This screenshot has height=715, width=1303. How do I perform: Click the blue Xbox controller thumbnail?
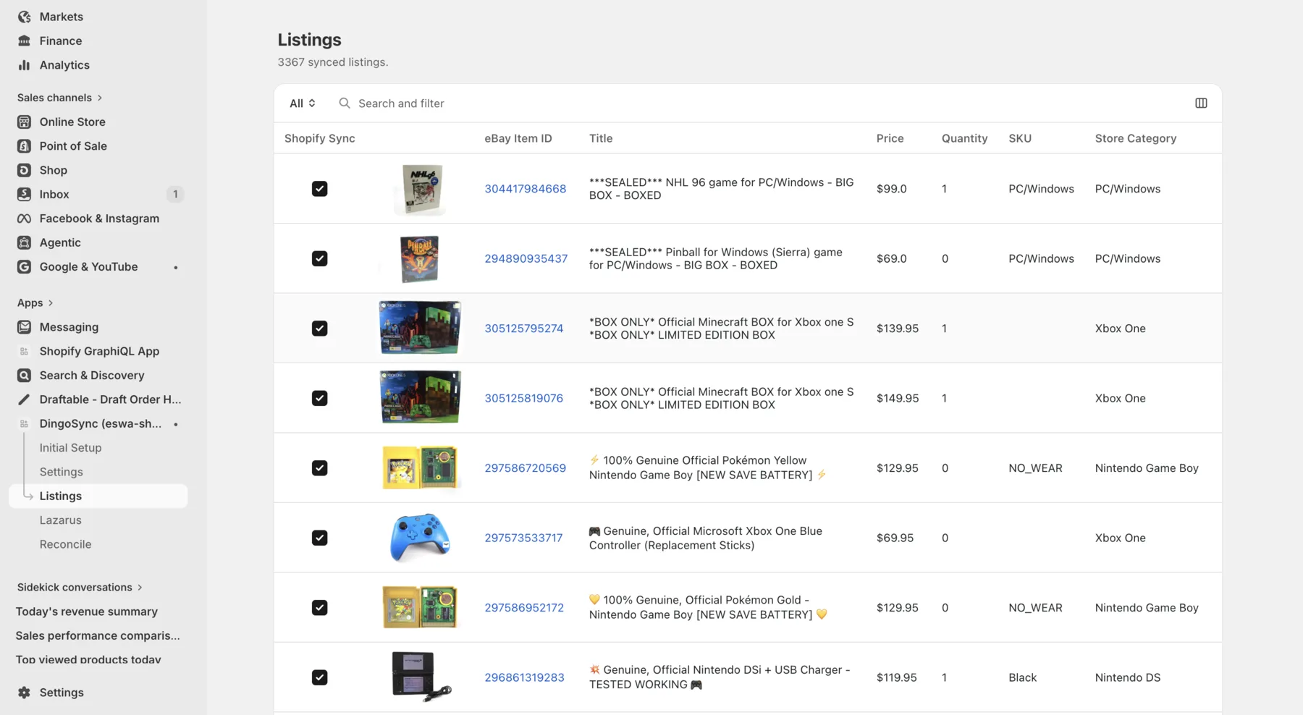[x=420, y=538]
